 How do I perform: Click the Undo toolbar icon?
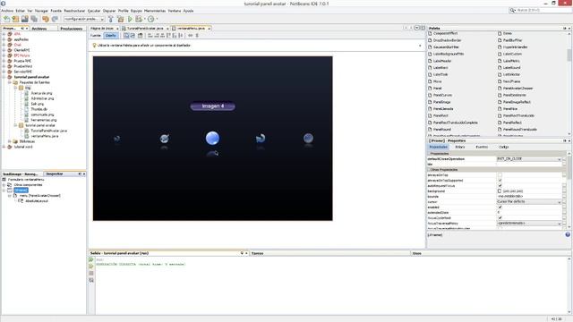pyautogui.click(x=46, y=19)
